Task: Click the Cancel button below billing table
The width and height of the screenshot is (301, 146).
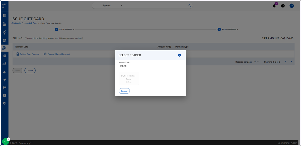Action: pos(30,70)
